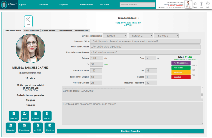Open the patient Historia icon button
The height and width of the screenshot is (138, 212).
pyautogui.click(x=14, y=116)
